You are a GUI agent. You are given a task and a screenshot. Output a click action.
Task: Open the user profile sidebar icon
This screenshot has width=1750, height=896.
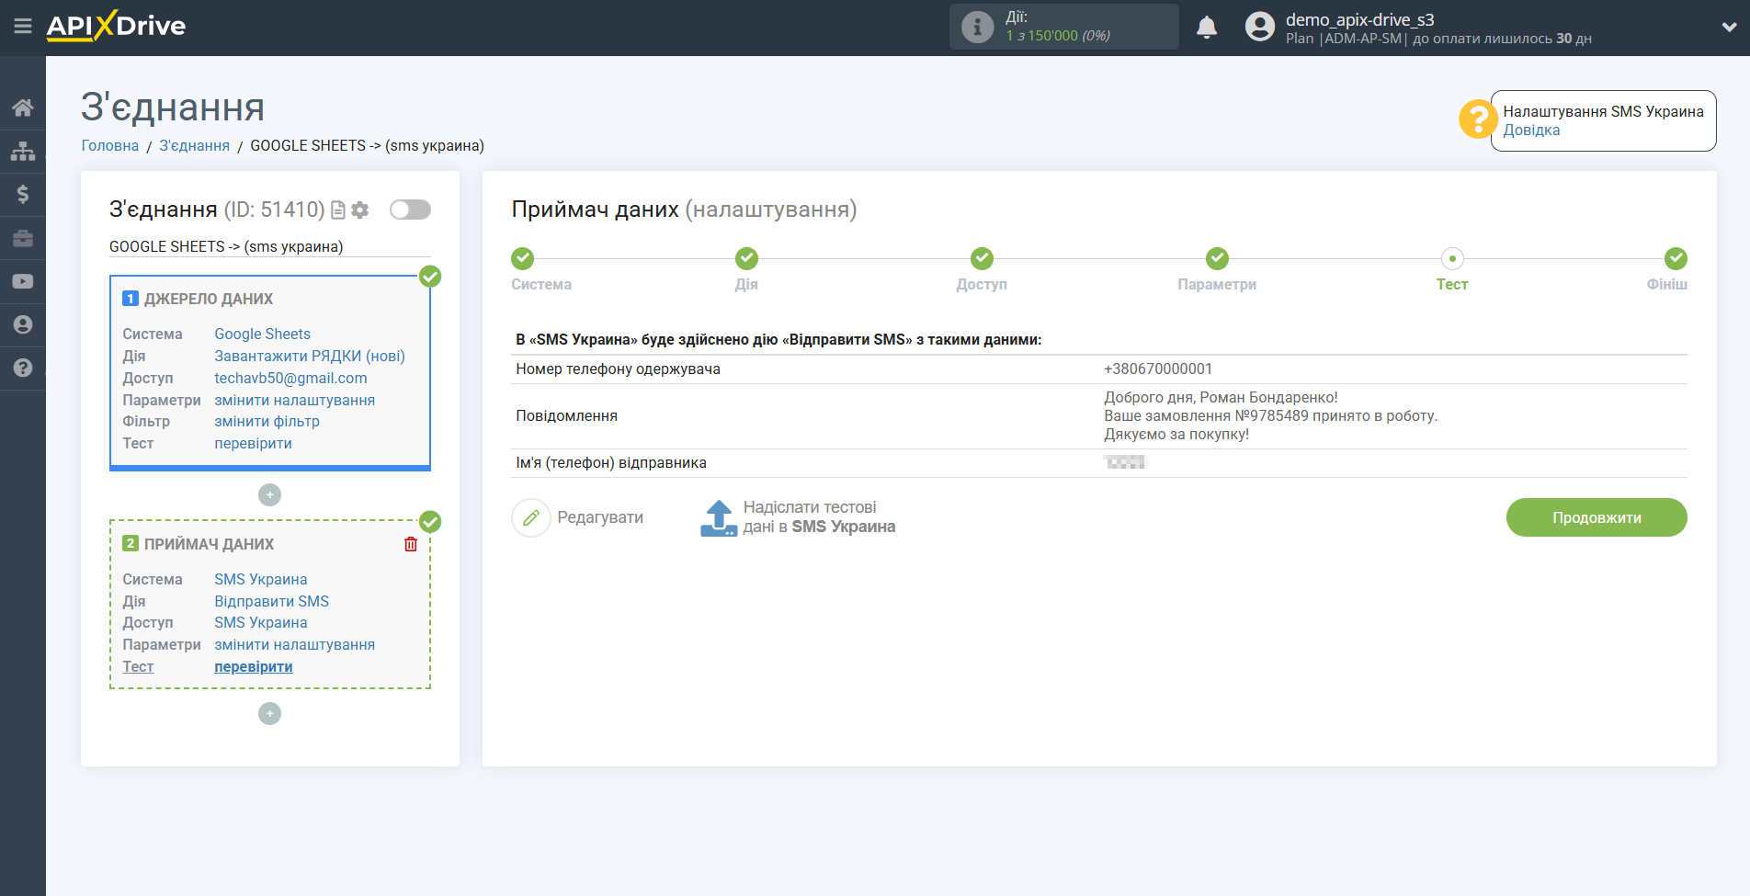23,324
